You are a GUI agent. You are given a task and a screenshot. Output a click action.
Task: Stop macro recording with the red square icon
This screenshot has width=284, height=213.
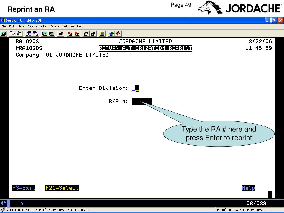point(77,34)
